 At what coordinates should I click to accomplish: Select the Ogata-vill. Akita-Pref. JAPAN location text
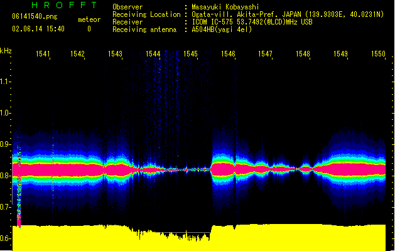pyautogui.click(x=288, y=14)
